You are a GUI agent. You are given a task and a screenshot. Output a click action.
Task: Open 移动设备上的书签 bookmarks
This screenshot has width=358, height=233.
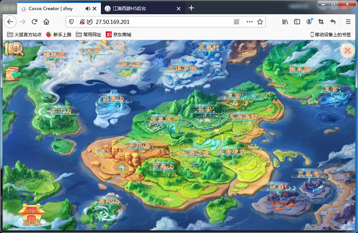(x=330, y=34)
